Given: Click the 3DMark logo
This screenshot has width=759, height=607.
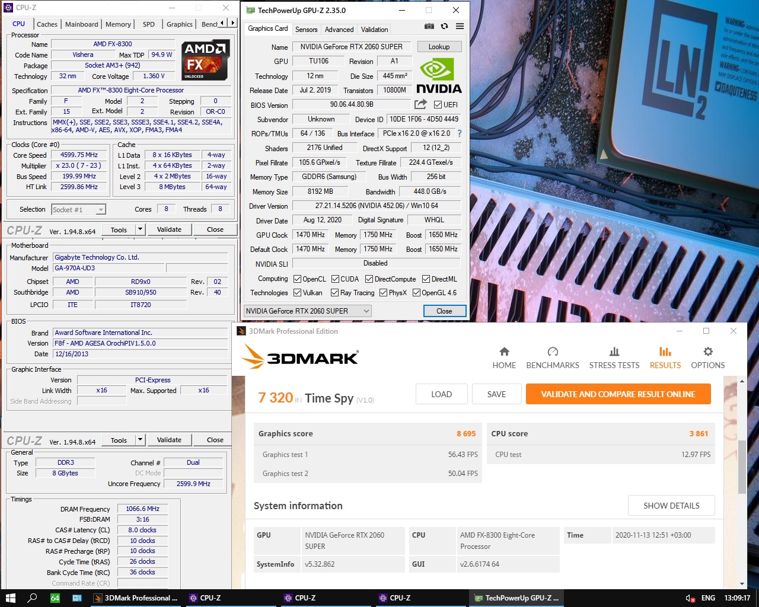Looking at the screenshot, I should coord(301,357).
